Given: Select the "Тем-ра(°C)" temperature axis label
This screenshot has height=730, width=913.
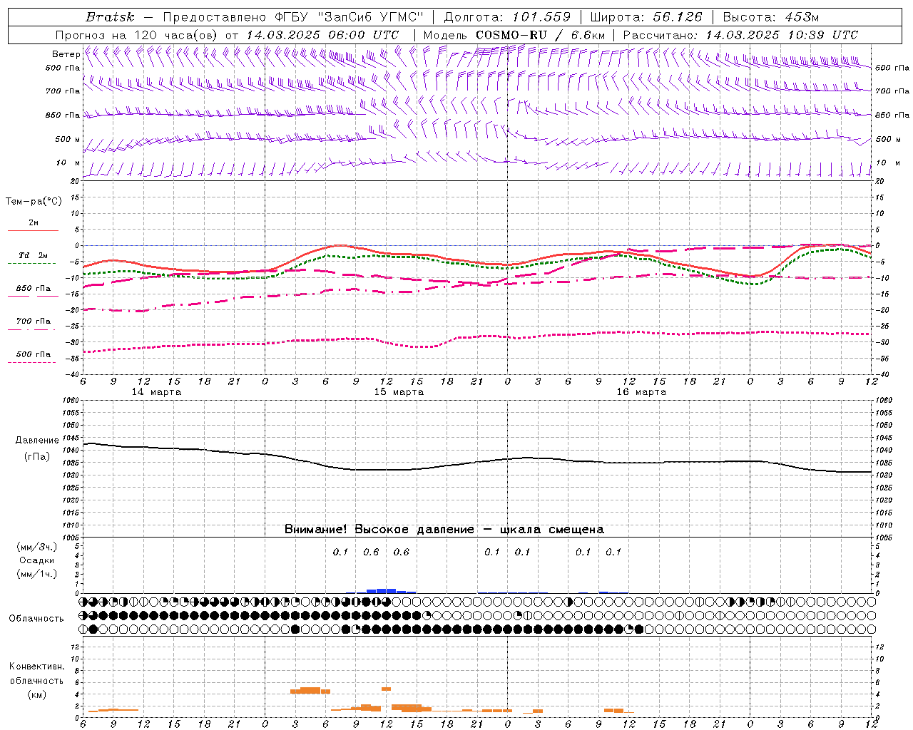Looking at the screenshot, I should (x=34, y=202).
